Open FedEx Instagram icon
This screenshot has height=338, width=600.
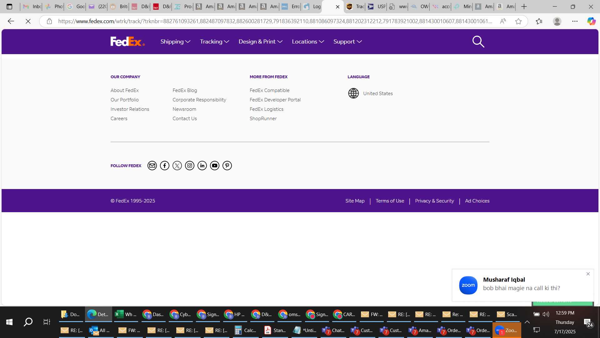pyautogui.click(x=190, y=166)
